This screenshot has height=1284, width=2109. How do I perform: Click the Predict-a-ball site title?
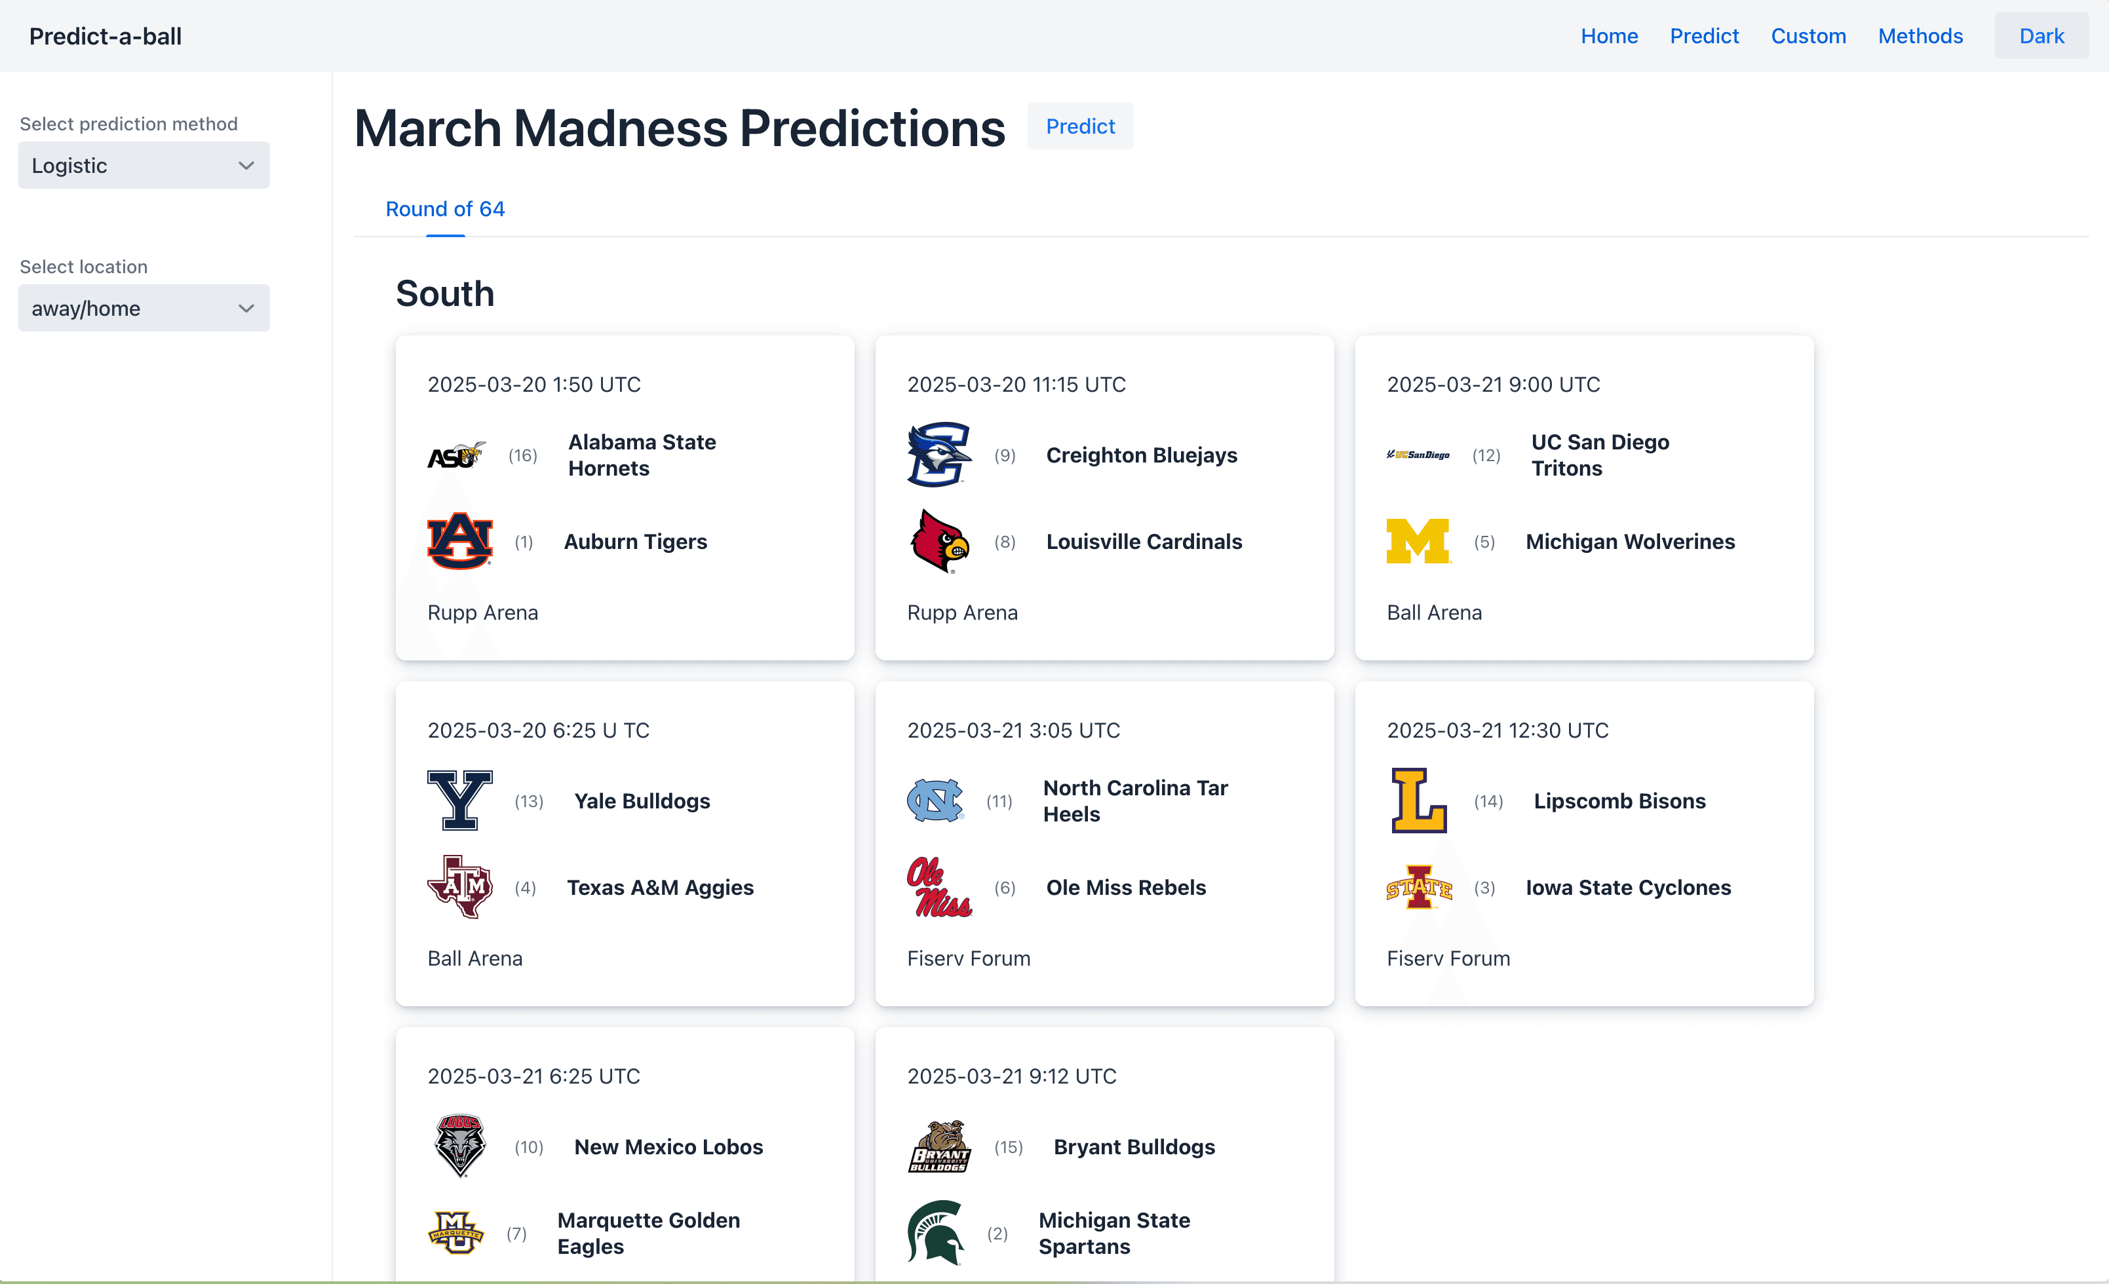click(106, 36)
